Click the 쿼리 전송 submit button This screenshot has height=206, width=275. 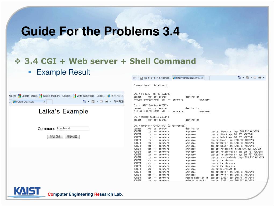pos(55,137)
